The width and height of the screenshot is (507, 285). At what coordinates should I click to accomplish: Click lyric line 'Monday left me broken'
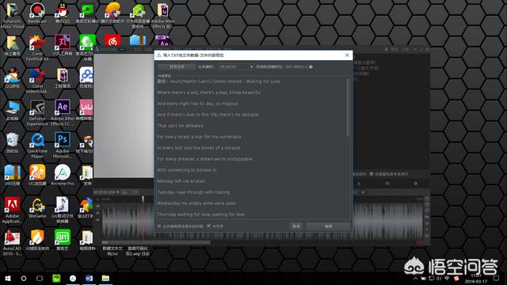click(181, 181)
